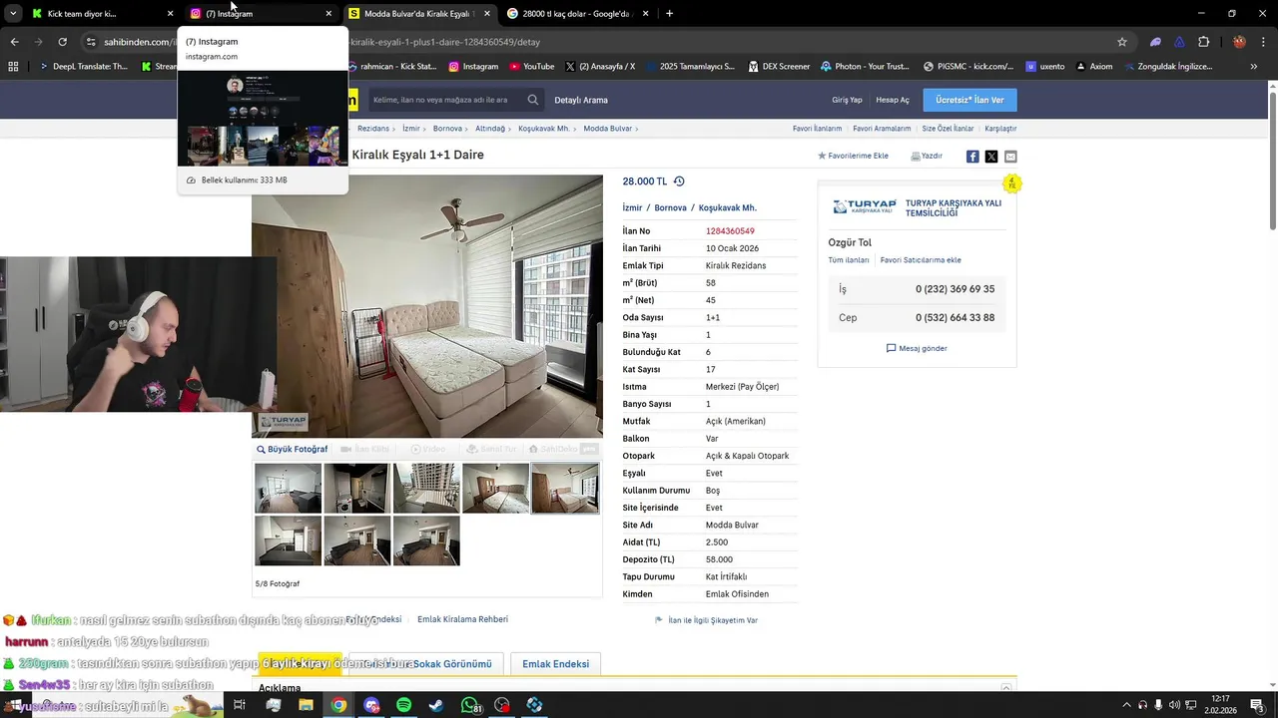The height and width of the screenshot is (718, 1278).
Task: Open Favori İlanlarım link
Action: [817, 129]
